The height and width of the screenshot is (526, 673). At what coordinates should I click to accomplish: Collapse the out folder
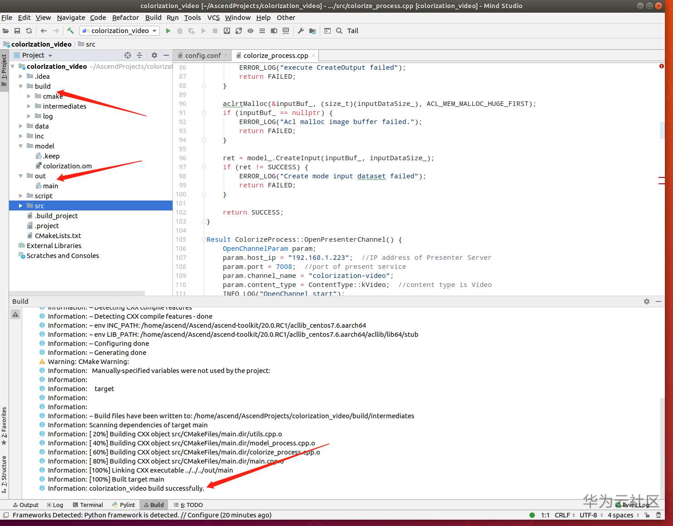[21, 176]
